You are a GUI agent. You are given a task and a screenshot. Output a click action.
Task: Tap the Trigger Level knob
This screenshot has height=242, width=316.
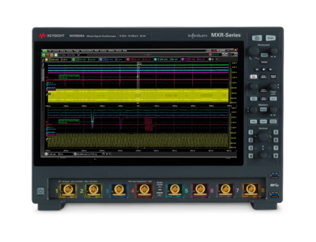(274, 86)
